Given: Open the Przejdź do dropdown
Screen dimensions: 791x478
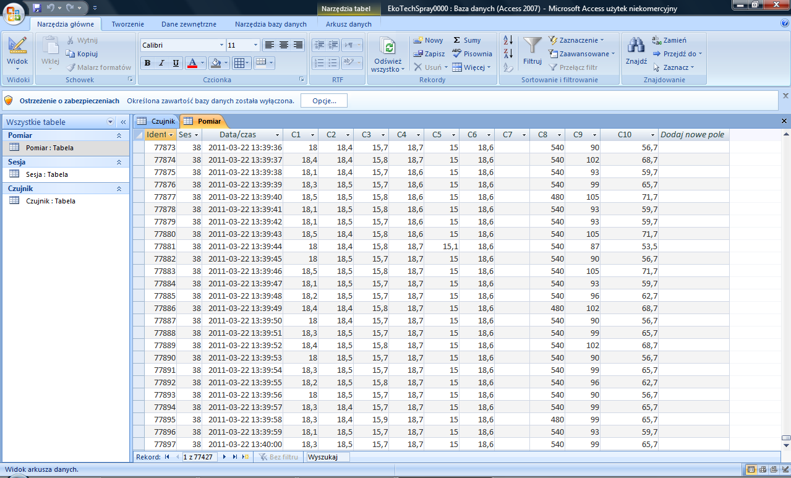Looking at the screenshot, I should click(x=678, y=54).
